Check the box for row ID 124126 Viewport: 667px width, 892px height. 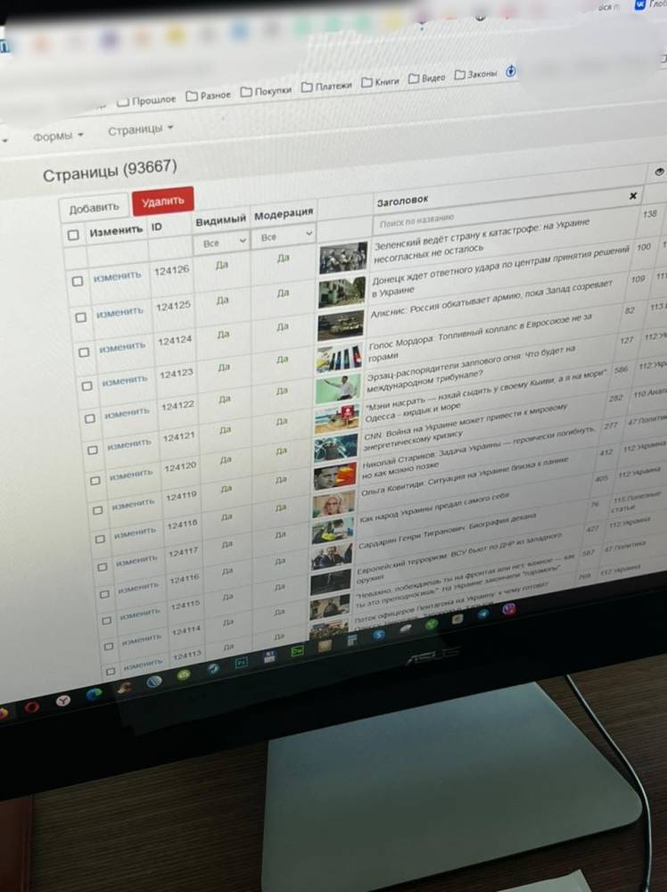78,281
